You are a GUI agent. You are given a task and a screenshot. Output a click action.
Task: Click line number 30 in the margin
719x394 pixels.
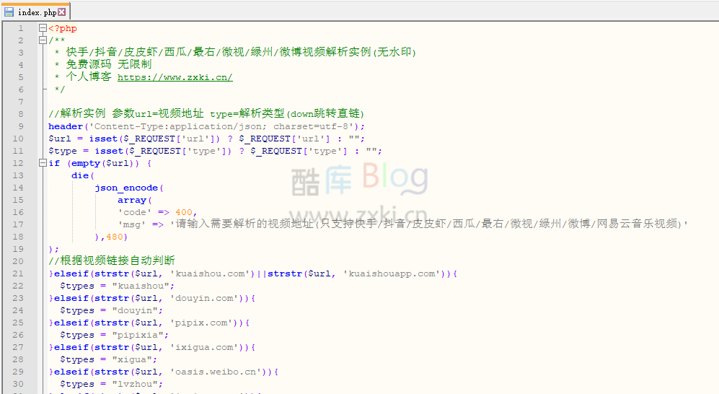coord(18,384)
